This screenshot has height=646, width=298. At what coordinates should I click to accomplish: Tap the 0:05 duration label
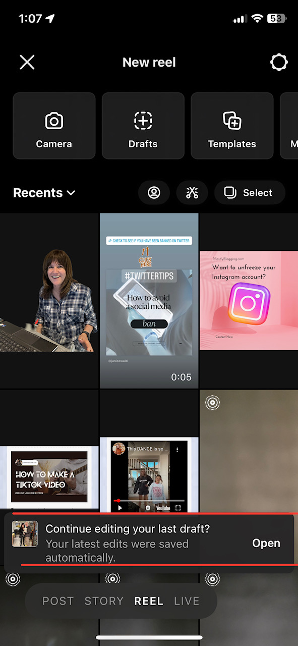tap(181, 377)
